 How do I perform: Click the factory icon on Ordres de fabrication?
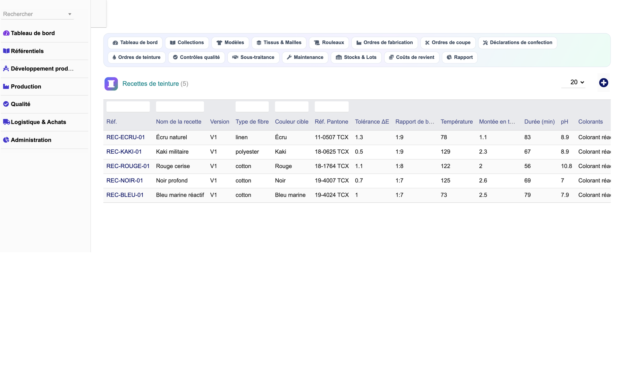click(x=359, y=43)
